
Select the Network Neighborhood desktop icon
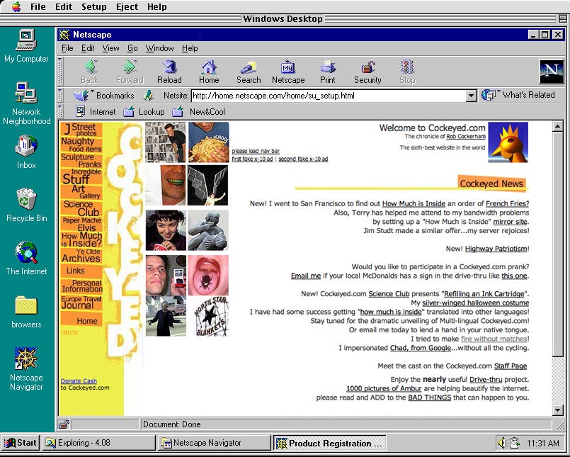[26, 103]
